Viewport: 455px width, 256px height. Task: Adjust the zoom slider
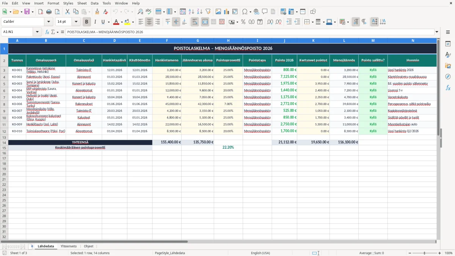(x=424, y=253)
